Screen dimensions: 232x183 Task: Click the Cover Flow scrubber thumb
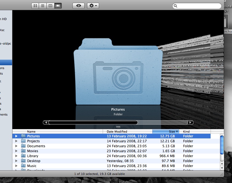click(x=93, y=122)
